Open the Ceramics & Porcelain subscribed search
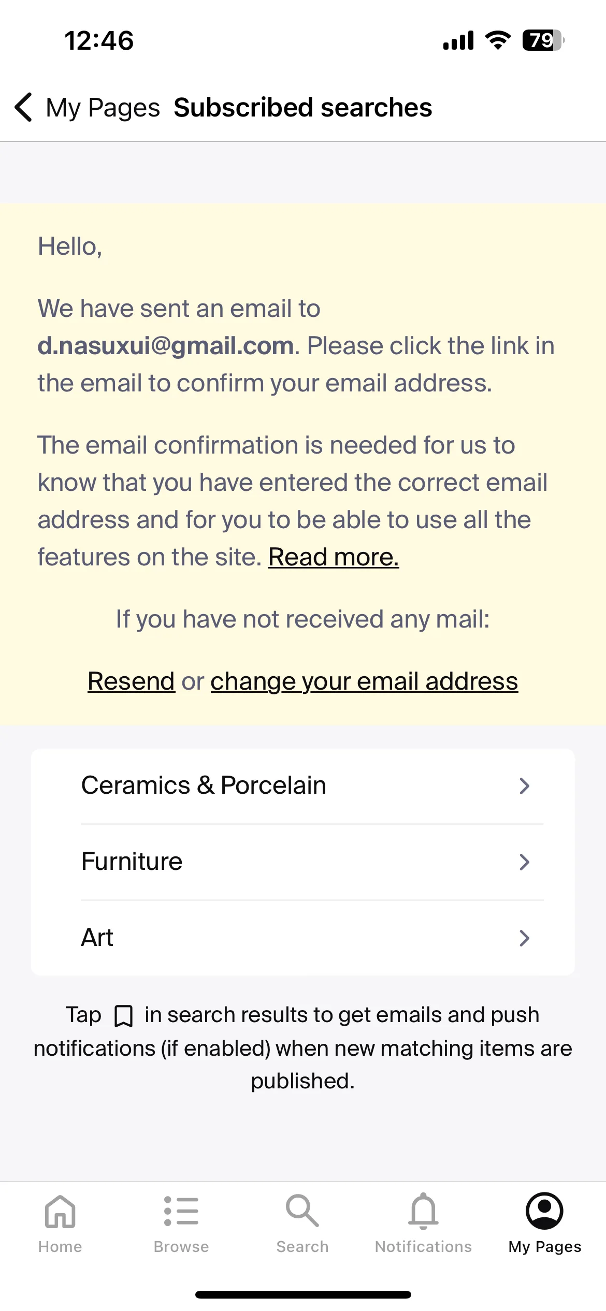The height and width of the screenshot is (1311, 606). 303,786
